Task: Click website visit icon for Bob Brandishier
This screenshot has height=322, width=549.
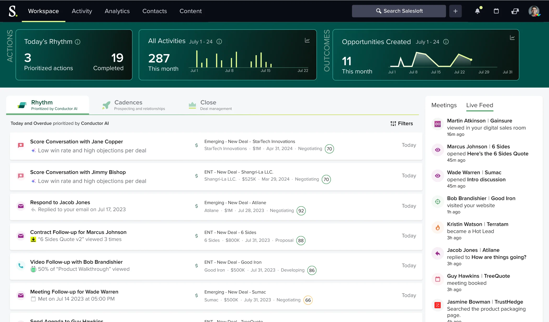Action: point(438,202)
